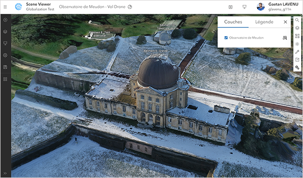This screenshot has height=178, width=303.
Task: Switch to the Légende tab
Action: tap(264, 22)
